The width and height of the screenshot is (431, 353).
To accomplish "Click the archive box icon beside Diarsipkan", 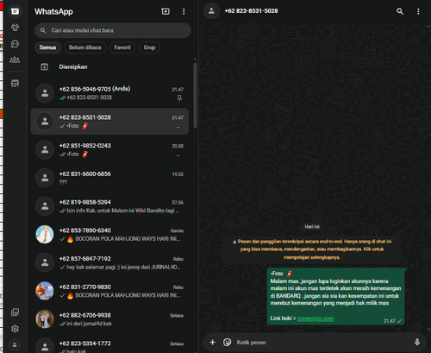I will pos(45,67).
